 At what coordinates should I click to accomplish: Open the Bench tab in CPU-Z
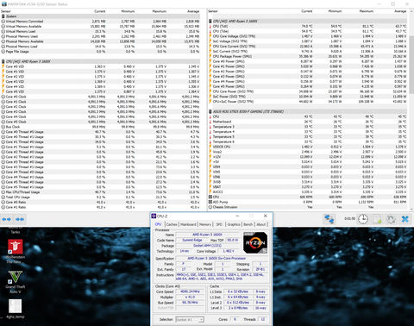(248, 224)
